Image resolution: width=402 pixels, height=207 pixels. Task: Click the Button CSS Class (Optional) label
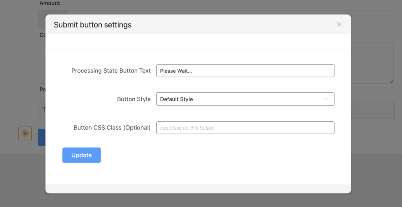[112, 128]
